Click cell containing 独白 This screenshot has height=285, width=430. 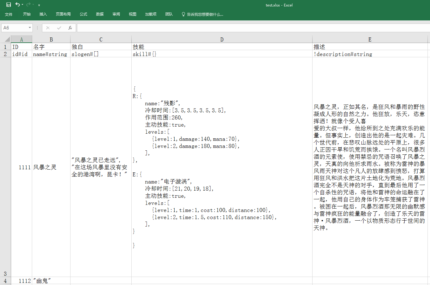coord(101,47)
